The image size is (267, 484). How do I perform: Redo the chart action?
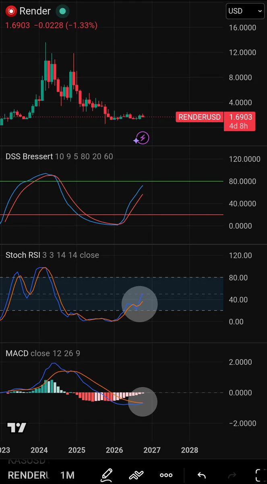[232, 475]
